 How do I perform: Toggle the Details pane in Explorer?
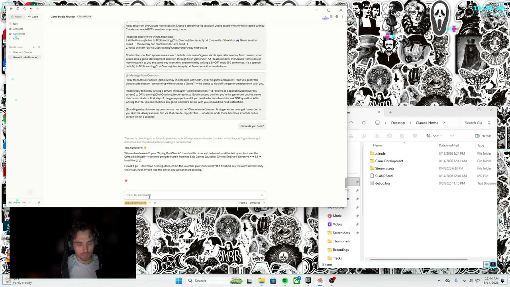(x=483, y=136)
